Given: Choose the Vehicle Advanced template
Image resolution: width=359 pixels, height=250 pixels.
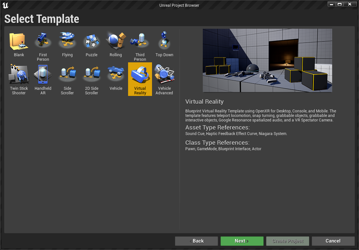Looking at the screenshot, I should tap(164, 79).
